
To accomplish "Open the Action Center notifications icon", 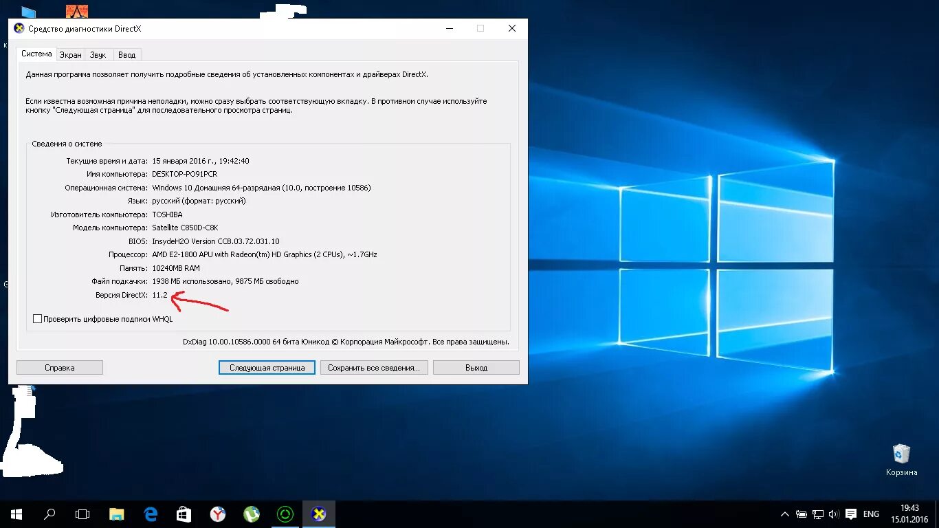I will 851,514.
